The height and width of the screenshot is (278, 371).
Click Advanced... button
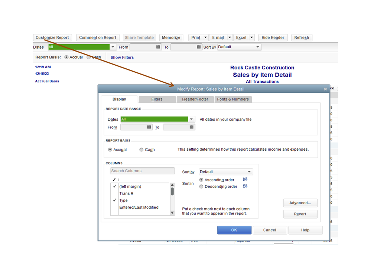coord(300,203)
